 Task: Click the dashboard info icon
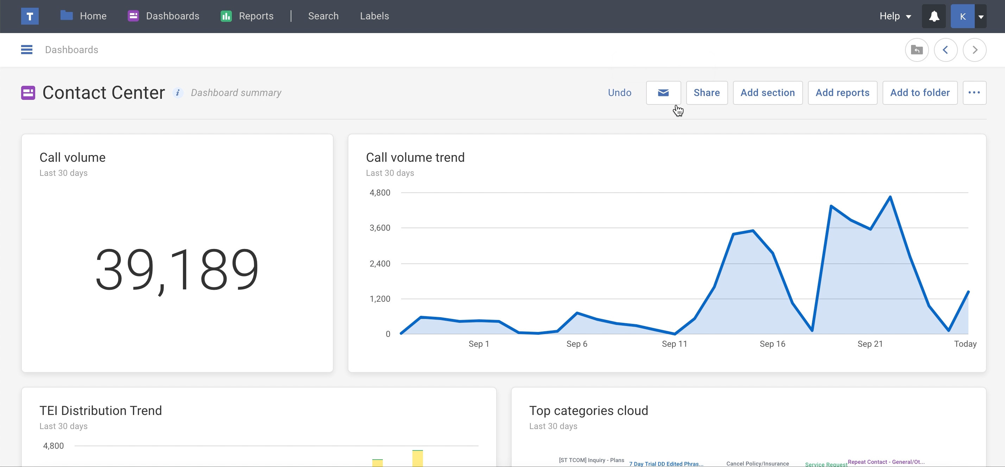click(x=178, y=93)
